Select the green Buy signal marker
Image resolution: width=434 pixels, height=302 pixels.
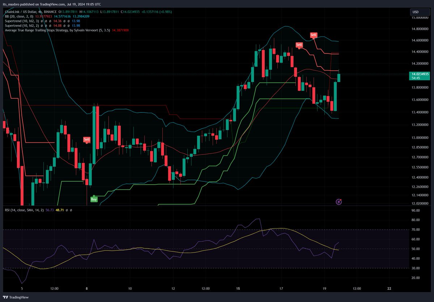(94, 199)
